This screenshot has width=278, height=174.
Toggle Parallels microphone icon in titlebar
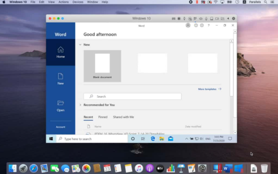tap(206, 19)
